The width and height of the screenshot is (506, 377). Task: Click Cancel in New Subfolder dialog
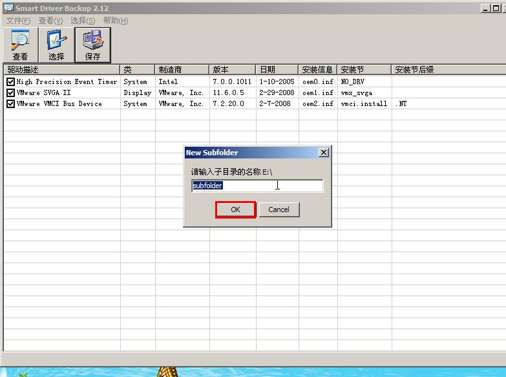point(279,210)
